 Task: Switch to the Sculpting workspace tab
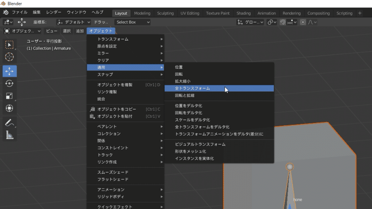(x=166, y=13)
